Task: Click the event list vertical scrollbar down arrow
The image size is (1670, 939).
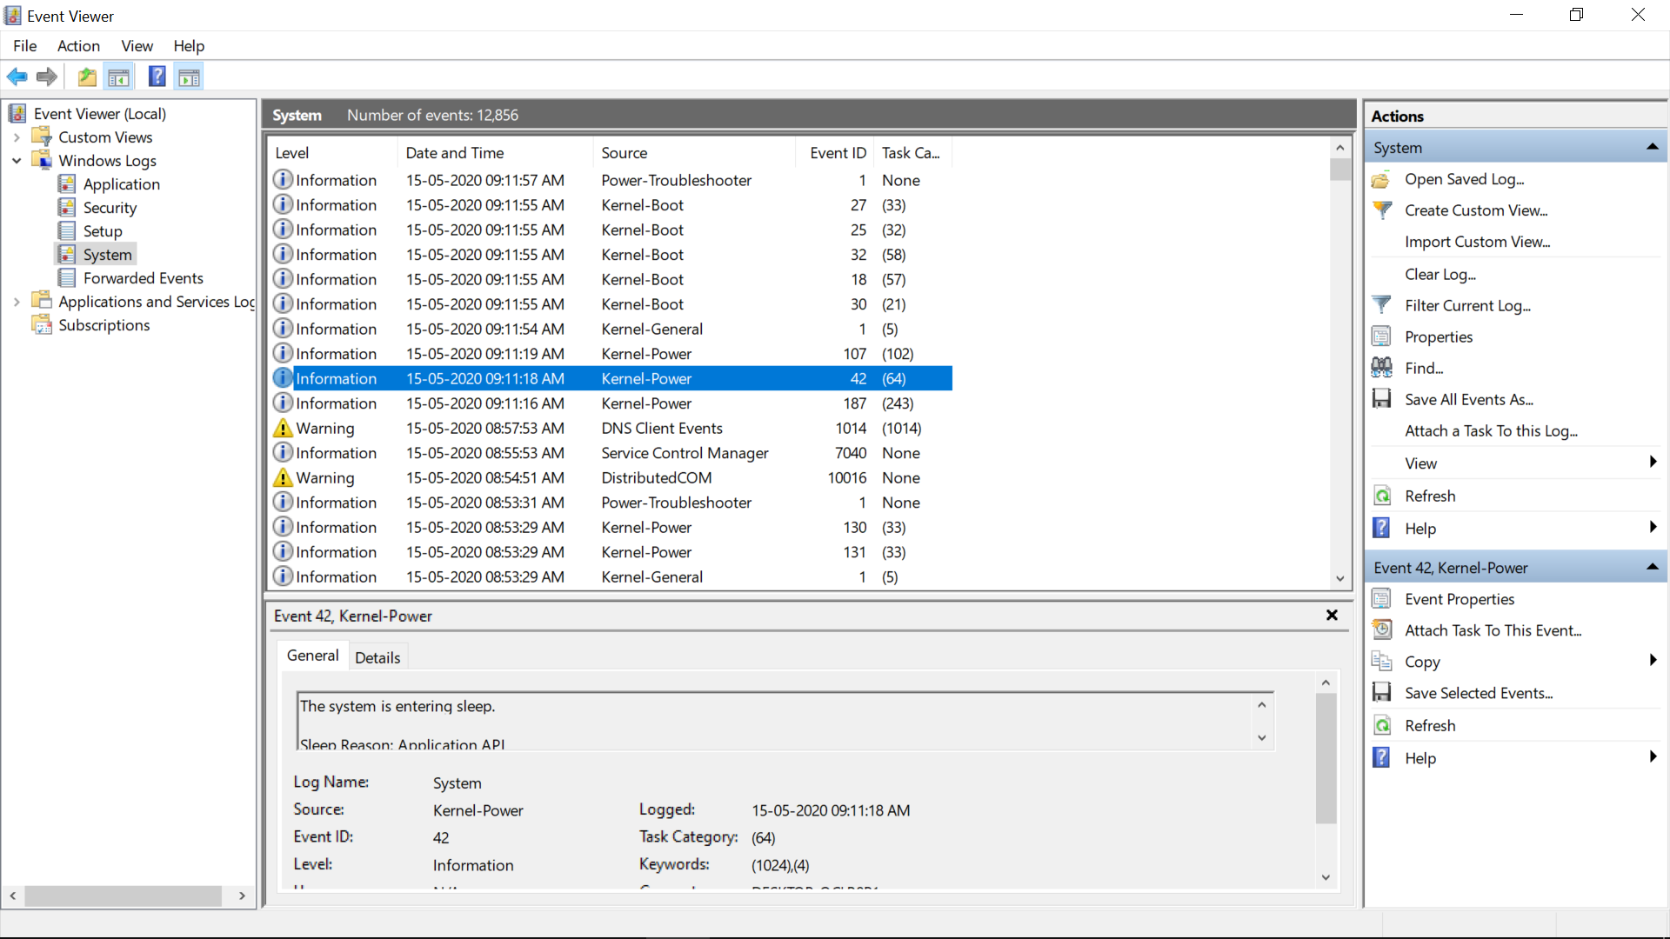Action: [1339, 578]
